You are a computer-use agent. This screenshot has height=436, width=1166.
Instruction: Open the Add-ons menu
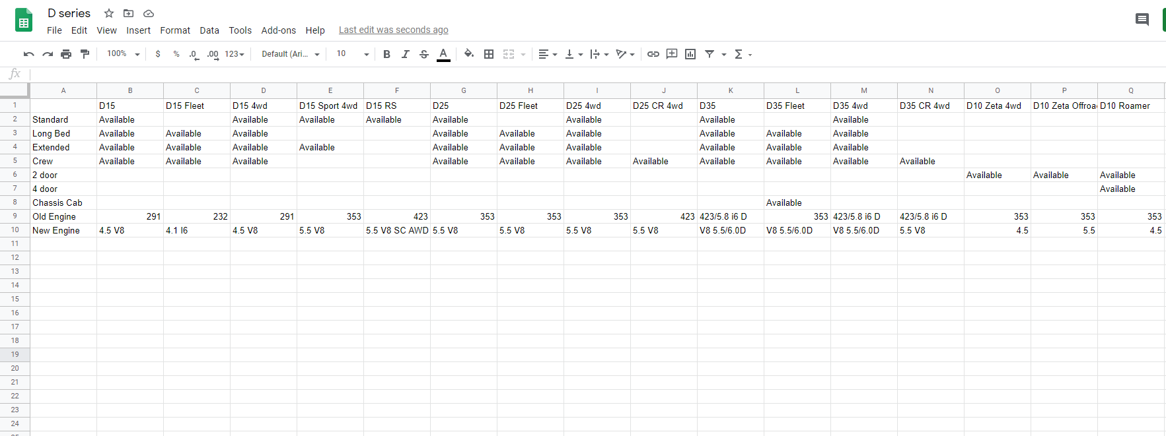coord(279,30)
